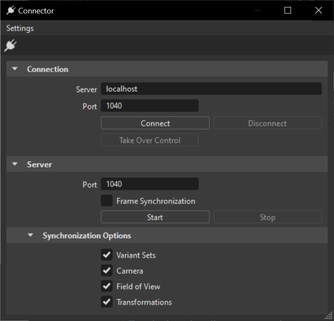Focus the Connection Port field

149,106
